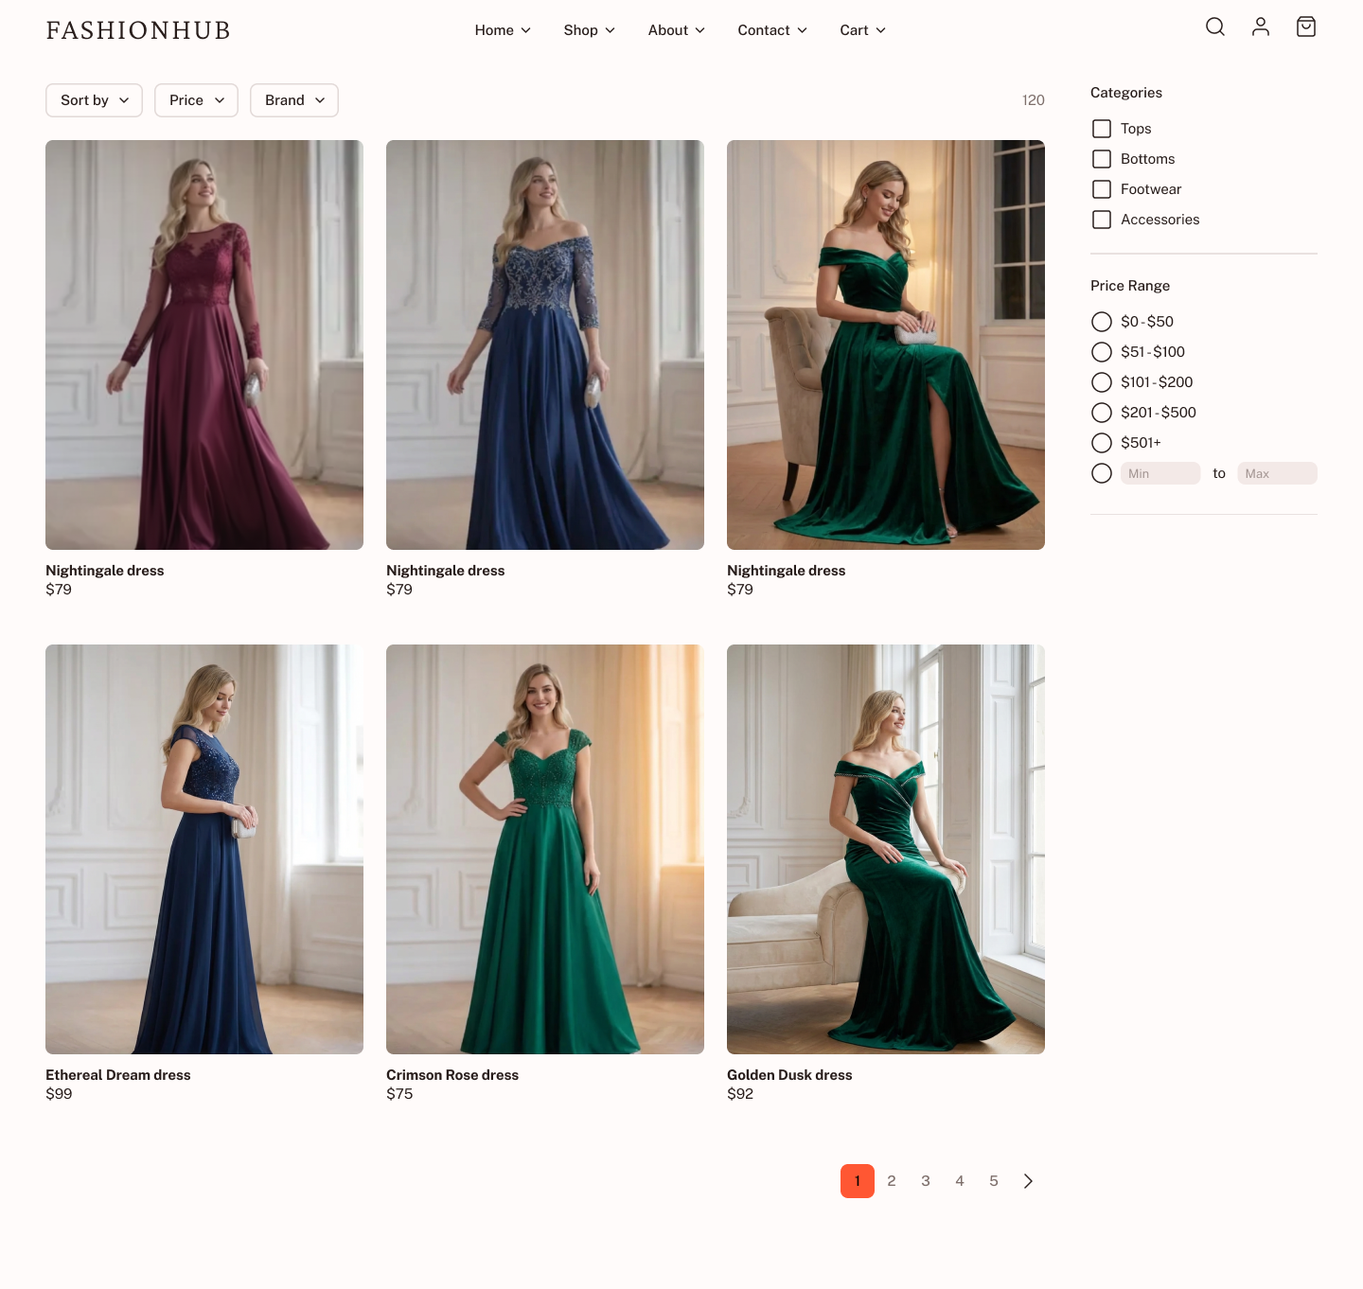Click the Min price input field
This screenshot has width=1363, height=1289.
pyautogui.click(x=1159, y=472)
